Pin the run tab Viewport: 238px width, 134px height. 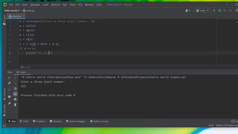[9, 103]
